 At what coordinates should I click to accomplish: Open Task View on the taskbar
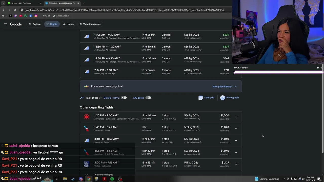coord(57,179)
